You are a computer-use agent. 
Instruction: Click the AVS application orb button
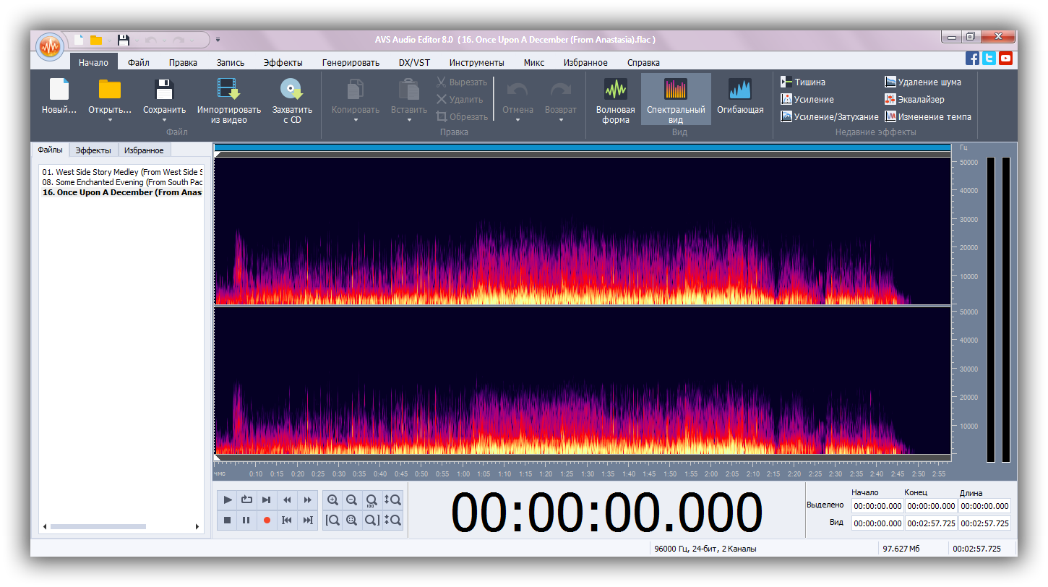point(50,47)
